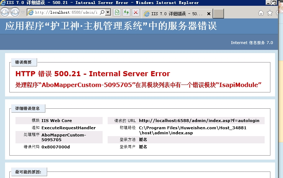Click the handler value AboMapperCustom-5095705 in details

[x=63, y=137]
